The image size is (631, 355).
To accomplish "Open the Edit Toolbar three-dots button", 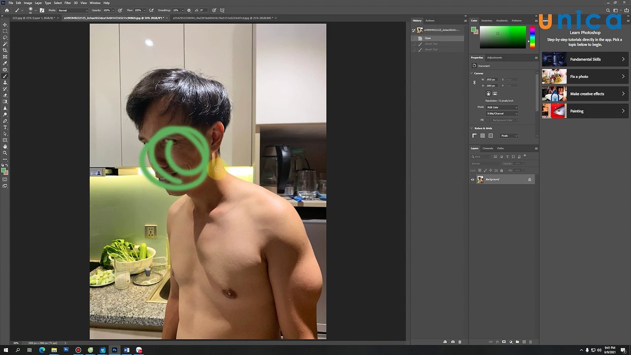I will click(5, 159).
